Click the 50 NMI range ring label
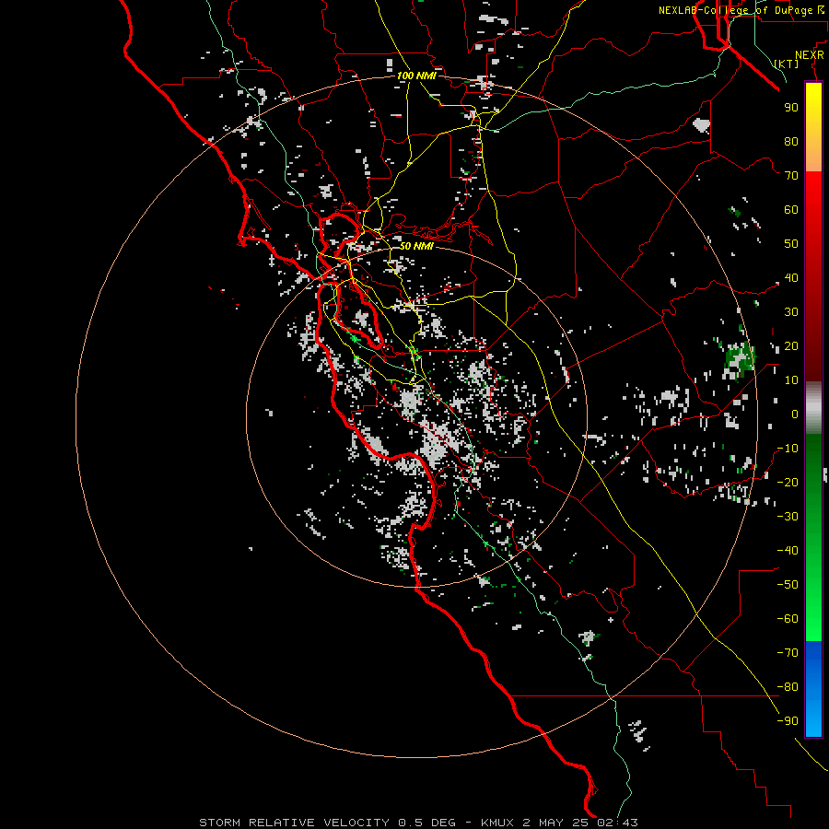Image resolution: width=829 pixels, height=829 pixels. [416, 246]
